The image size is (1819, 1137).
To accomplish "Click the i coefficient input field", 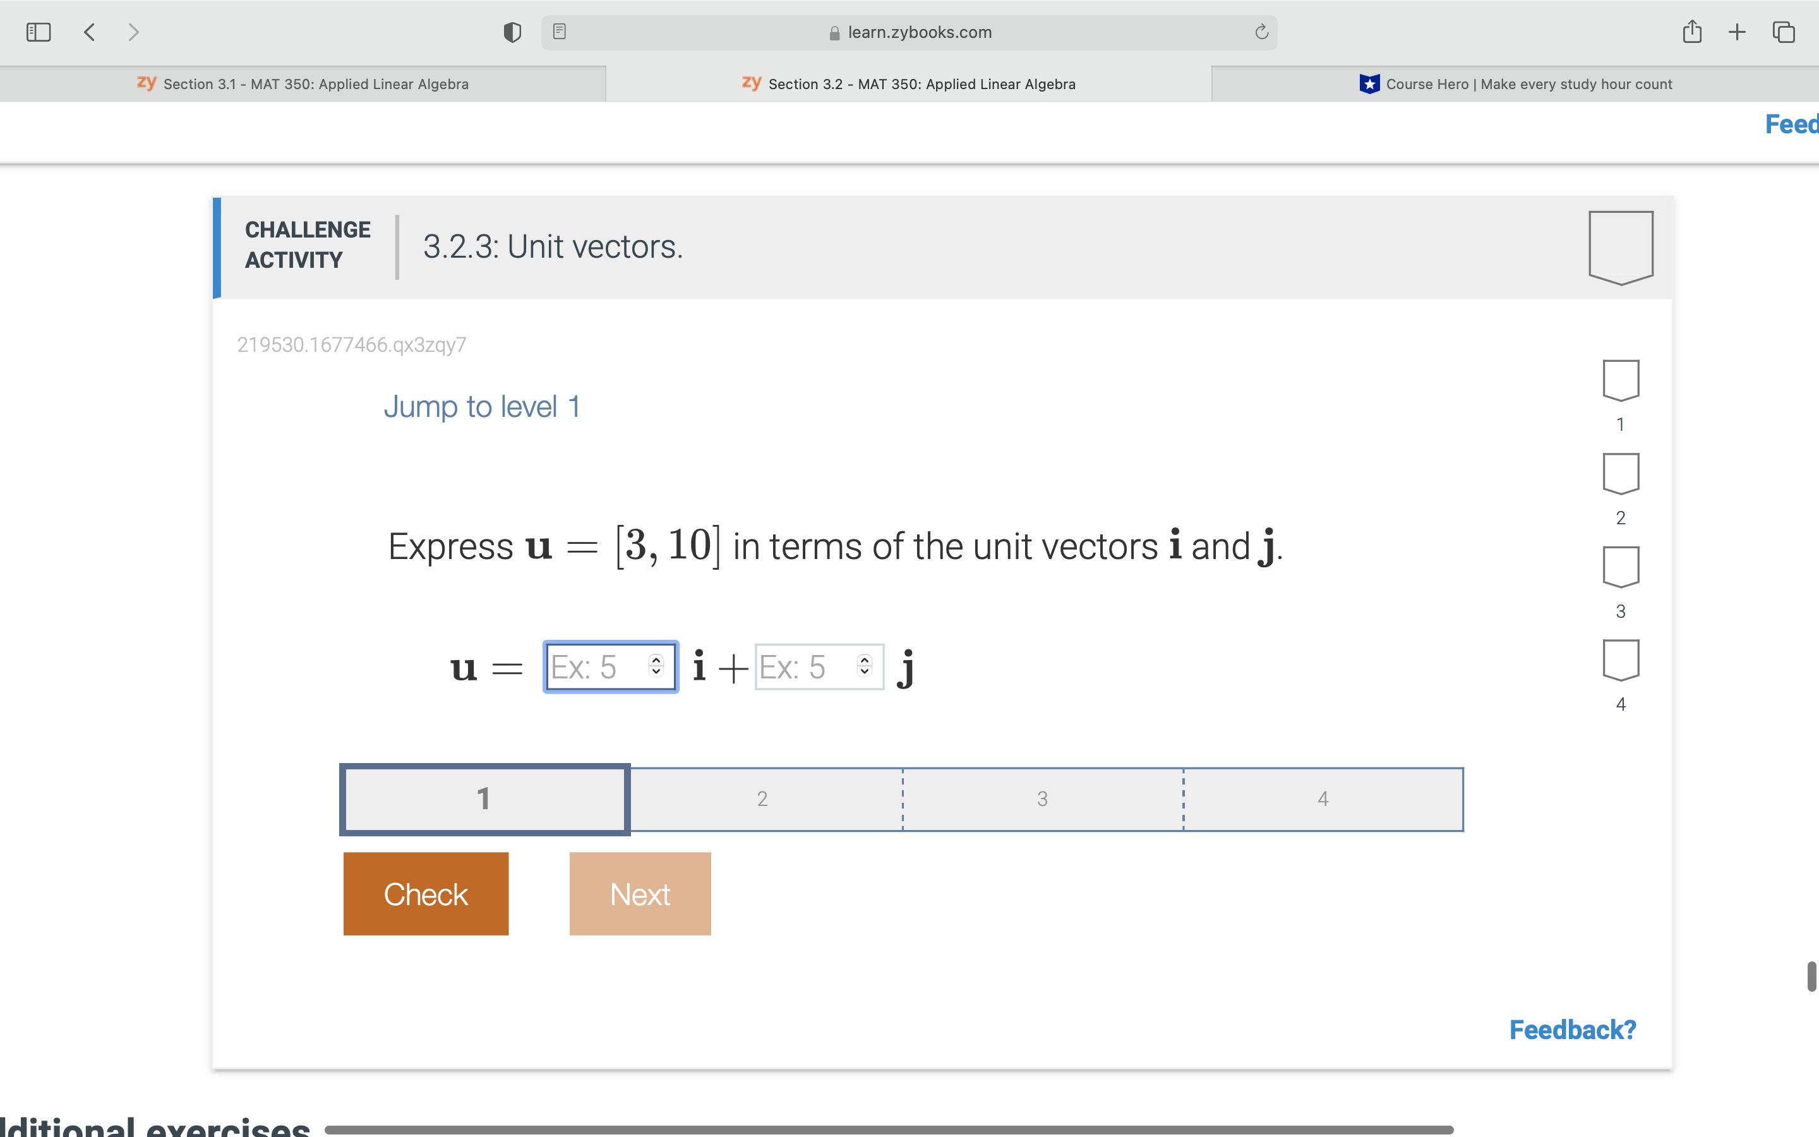I will [x=596, y=667].
